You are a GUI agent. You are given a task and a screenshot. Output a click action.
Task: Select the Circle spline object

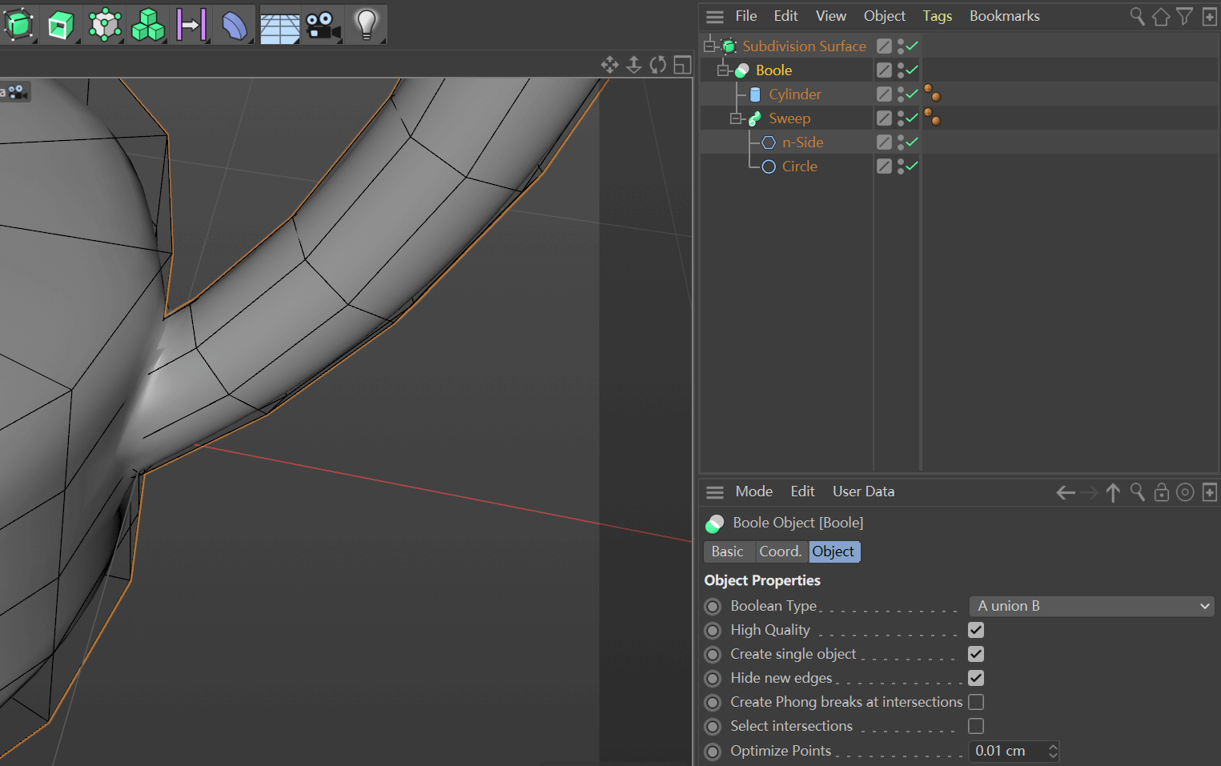click(799, 166)
